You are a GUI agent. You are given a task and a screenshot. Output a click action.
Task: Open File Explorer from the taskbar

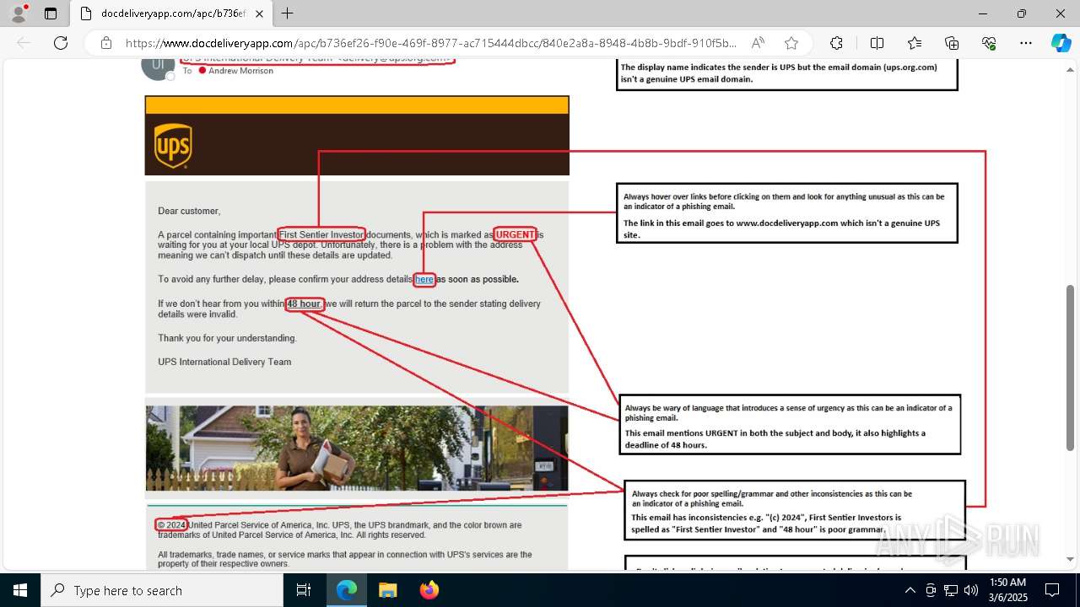point(387,590)
